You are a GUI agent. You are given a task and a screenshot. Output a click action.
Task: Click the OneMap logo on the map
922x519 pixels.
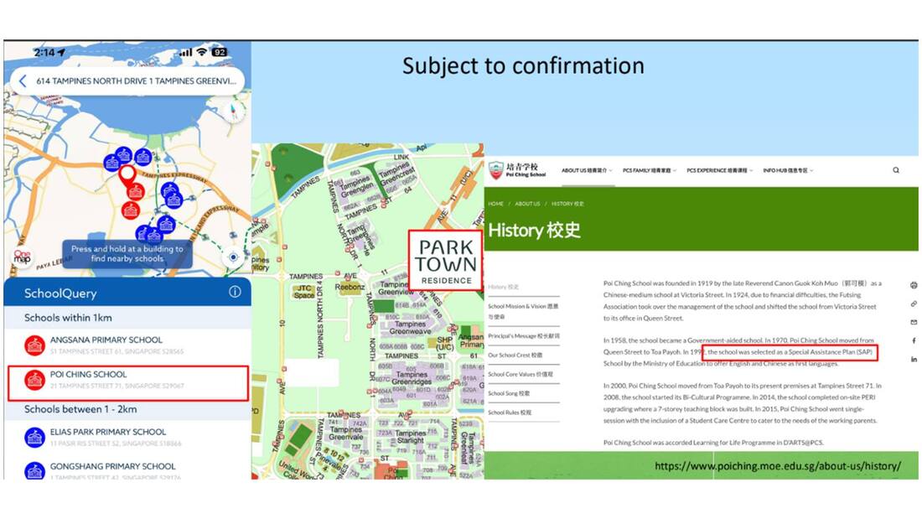tap(23, 257)
